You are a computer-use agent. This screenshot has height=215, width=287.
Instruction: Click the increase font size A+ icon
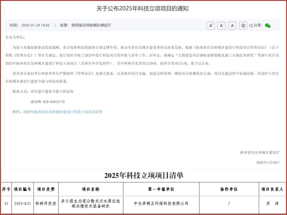point(210,25)
